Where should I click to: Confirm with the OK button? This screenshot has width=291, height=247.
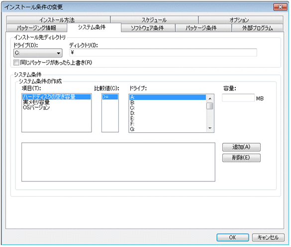tap(232, 238)
